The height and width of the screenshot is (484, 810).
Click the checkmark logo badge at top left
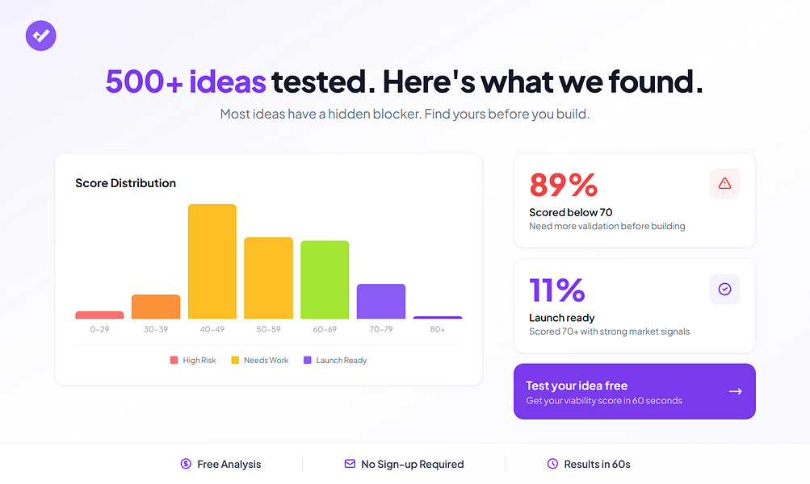point(40,35)
